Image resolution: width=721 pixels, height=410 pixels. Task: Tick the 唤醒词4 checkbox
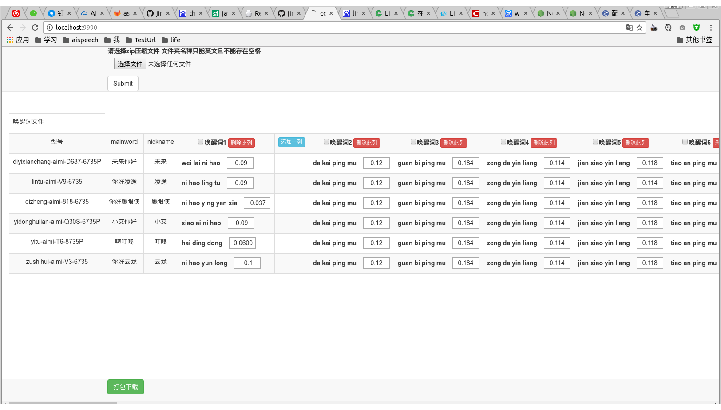pyautogui.click(x=503, y=142)
